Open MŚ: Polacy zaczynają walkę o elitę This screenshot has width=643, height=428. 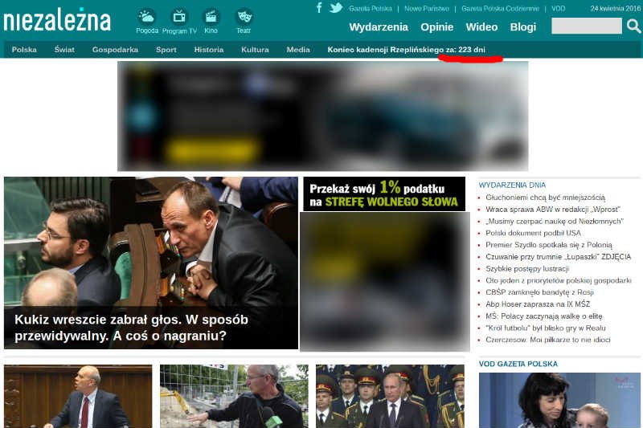click(544, 316)
